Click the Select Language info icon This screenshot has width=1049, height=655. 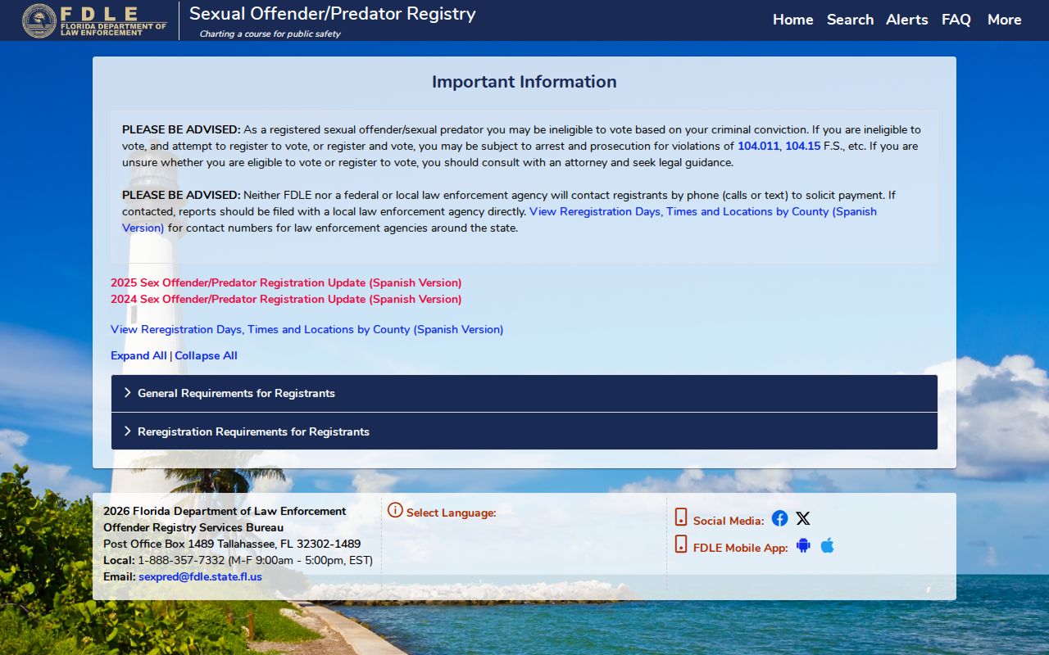[x=395, y=510]
